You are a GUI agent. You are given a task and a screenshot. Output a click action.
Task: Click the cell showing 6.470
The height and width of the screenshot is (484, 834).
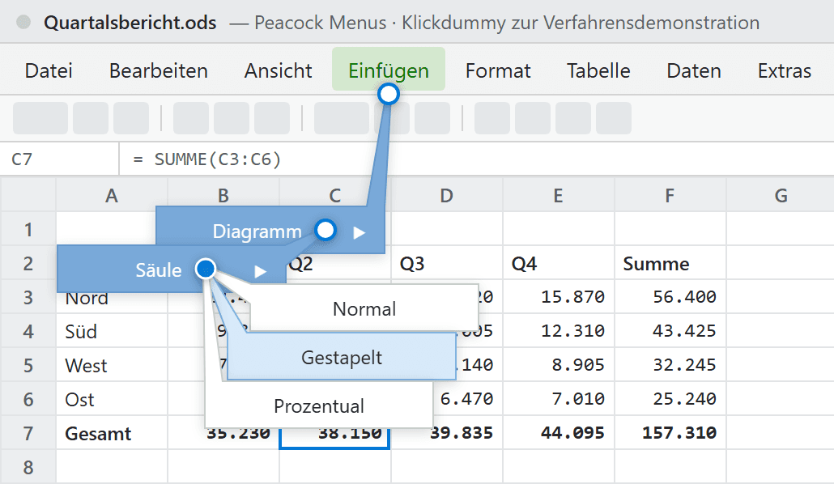pos(467,400)
